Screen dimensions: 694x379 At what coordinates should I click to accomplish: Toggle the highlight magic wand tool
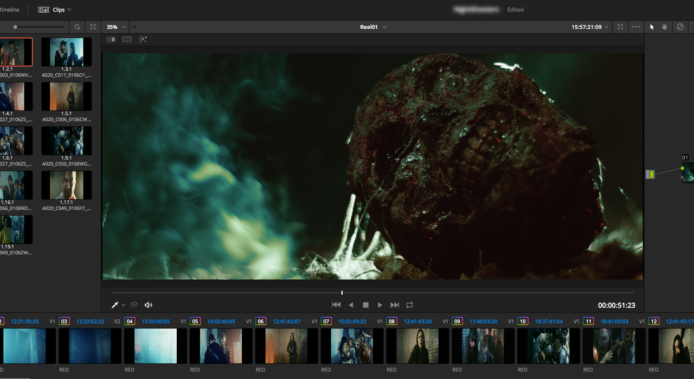coord(143,40)
